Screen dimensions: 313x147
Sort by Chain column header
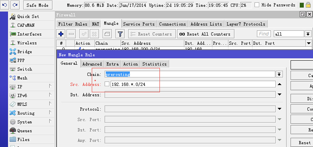108,43
